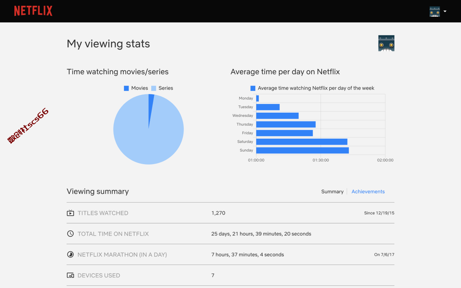Switch to the Achievements tab
Viewport: 461px width, 288px height.
[368, 192]
